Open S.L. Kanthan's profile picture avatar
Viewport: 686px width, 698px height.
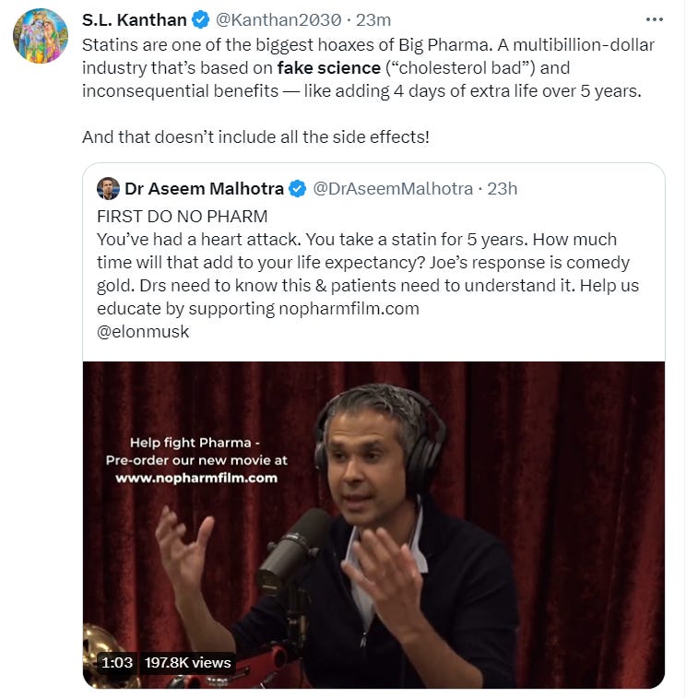41,36
